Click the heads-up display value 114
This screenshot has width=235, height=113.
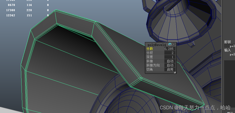pyautogui.click(x=29, y=5)
